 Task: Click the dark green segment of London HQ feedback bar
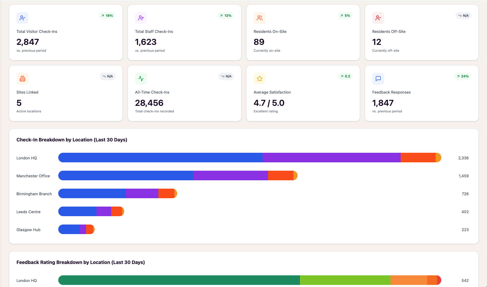tap(179, 280)
